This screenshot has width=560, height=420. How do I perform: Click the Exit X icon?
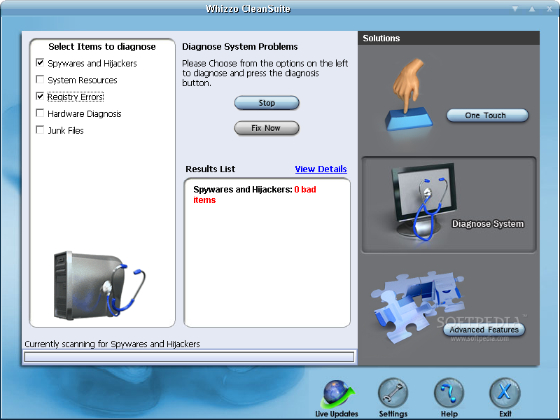505,393
